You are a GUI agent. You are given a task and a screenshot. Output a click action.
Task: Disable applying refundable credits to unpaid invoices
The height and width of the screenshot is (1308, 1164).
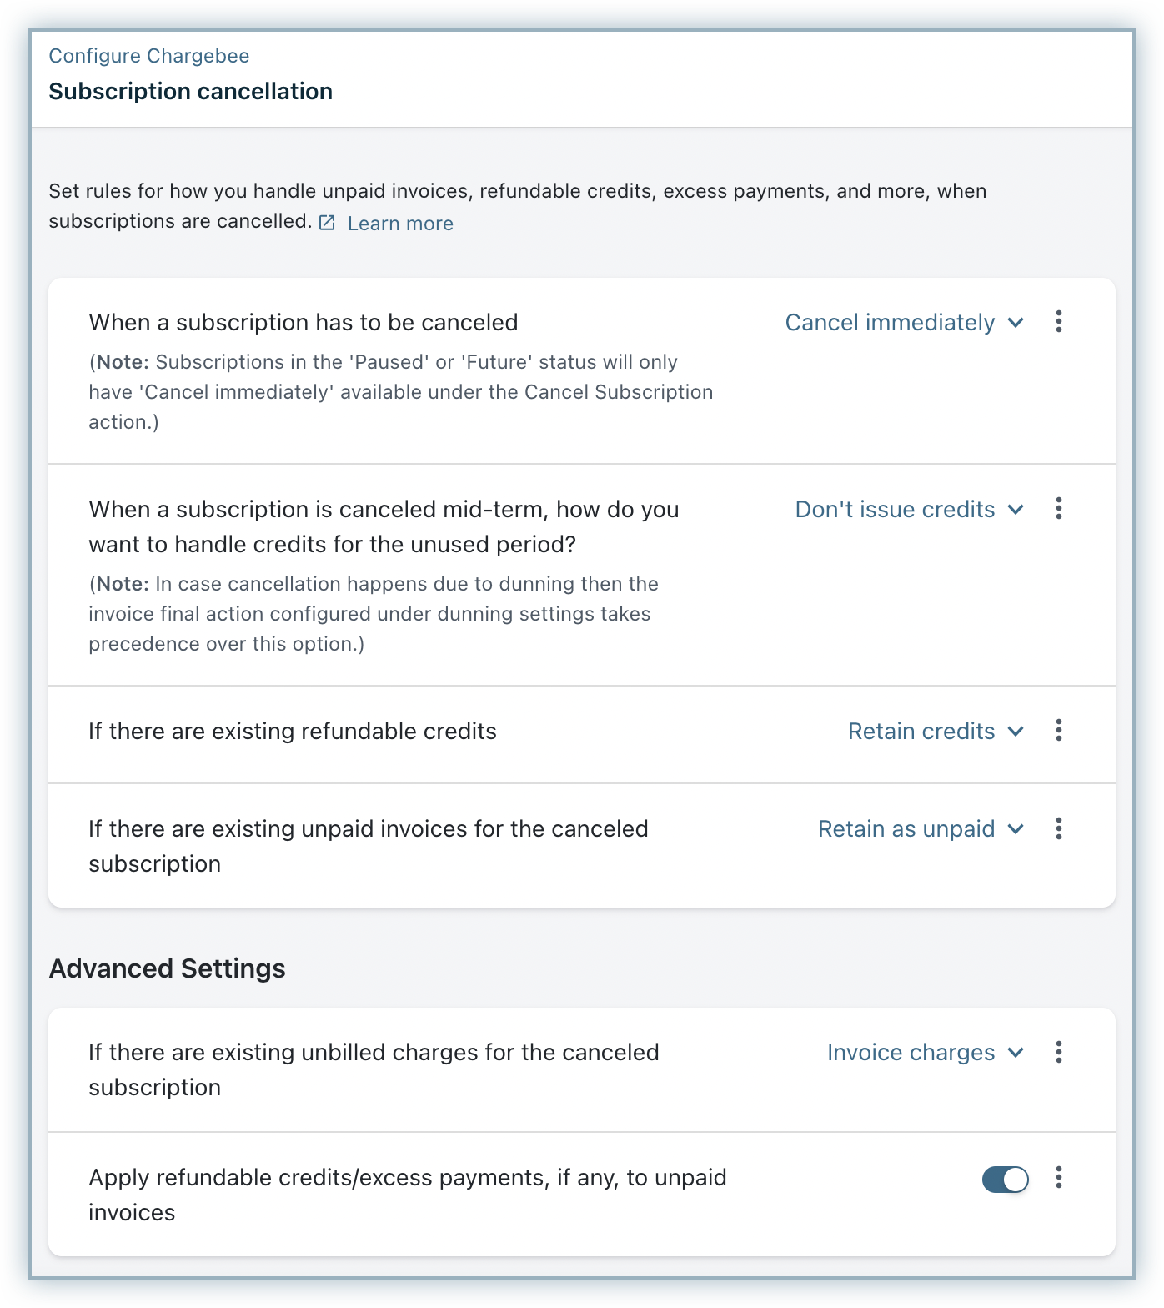[1005, 1179]
